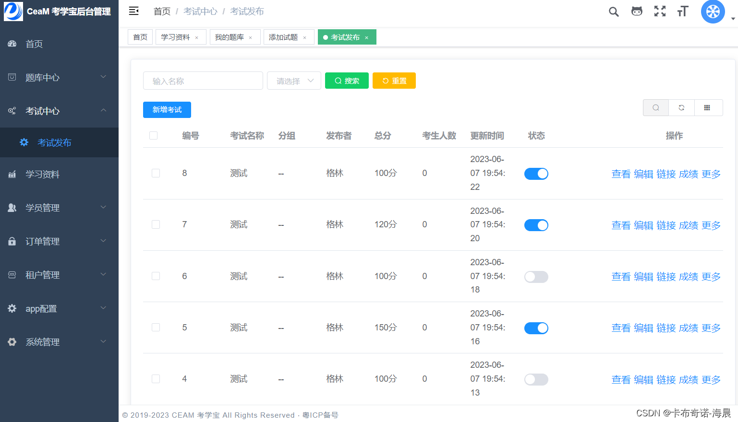
Task: Disable the status switch for exam 8
Action: [x=536, y=174]
